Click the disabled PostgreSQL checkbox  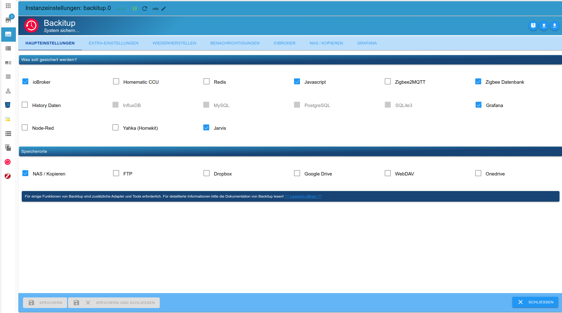[297, 105]
